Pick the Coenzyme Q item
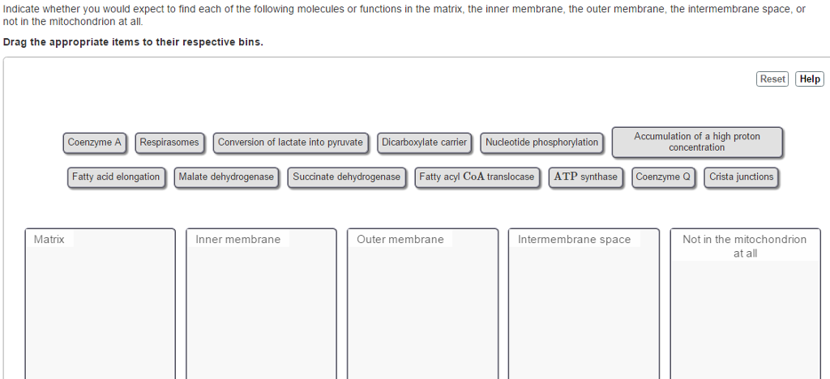The image size is (830, 379). pos(663,177)
